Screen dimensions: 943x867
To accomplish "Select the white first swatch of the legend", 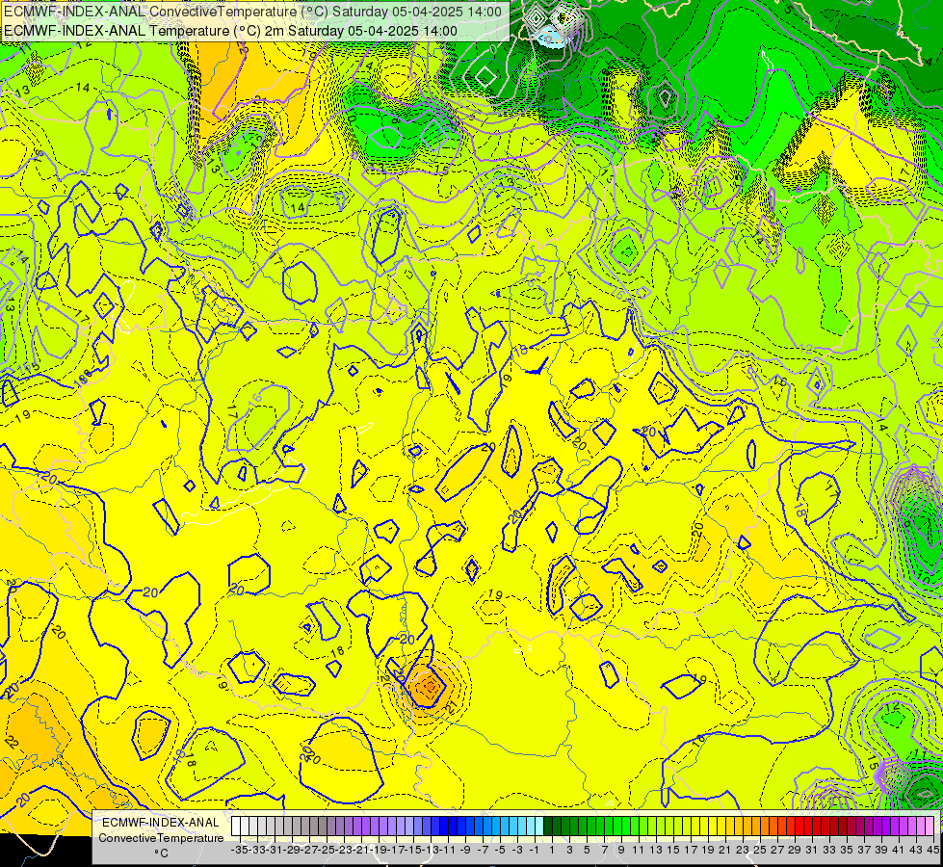I will pos(235,827).
